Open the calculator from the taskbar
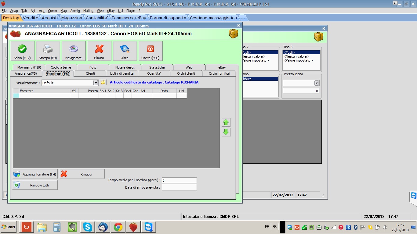The image size is (417, 234). (x=57, y=227)
